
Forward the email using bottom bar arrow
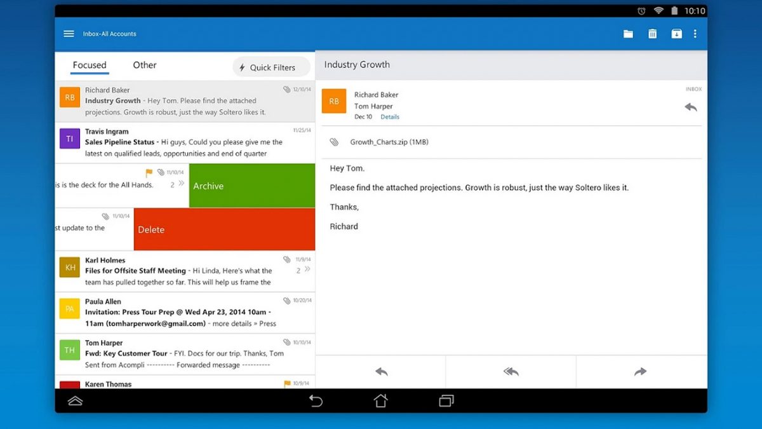pos(640,372)
